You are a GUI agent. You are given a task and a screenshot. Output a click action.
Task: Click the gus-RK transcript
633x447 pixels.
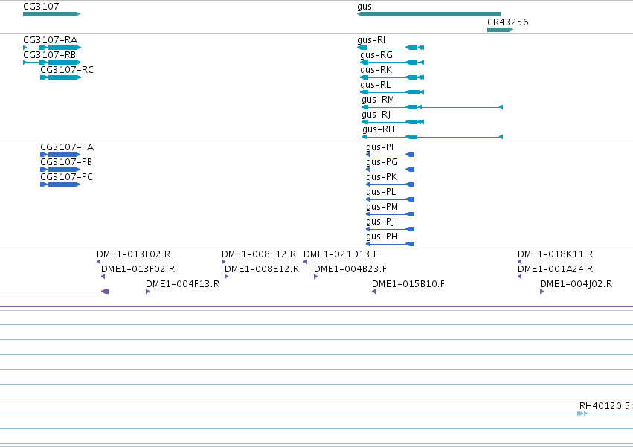pyautogui.click(x=392, y=77)
